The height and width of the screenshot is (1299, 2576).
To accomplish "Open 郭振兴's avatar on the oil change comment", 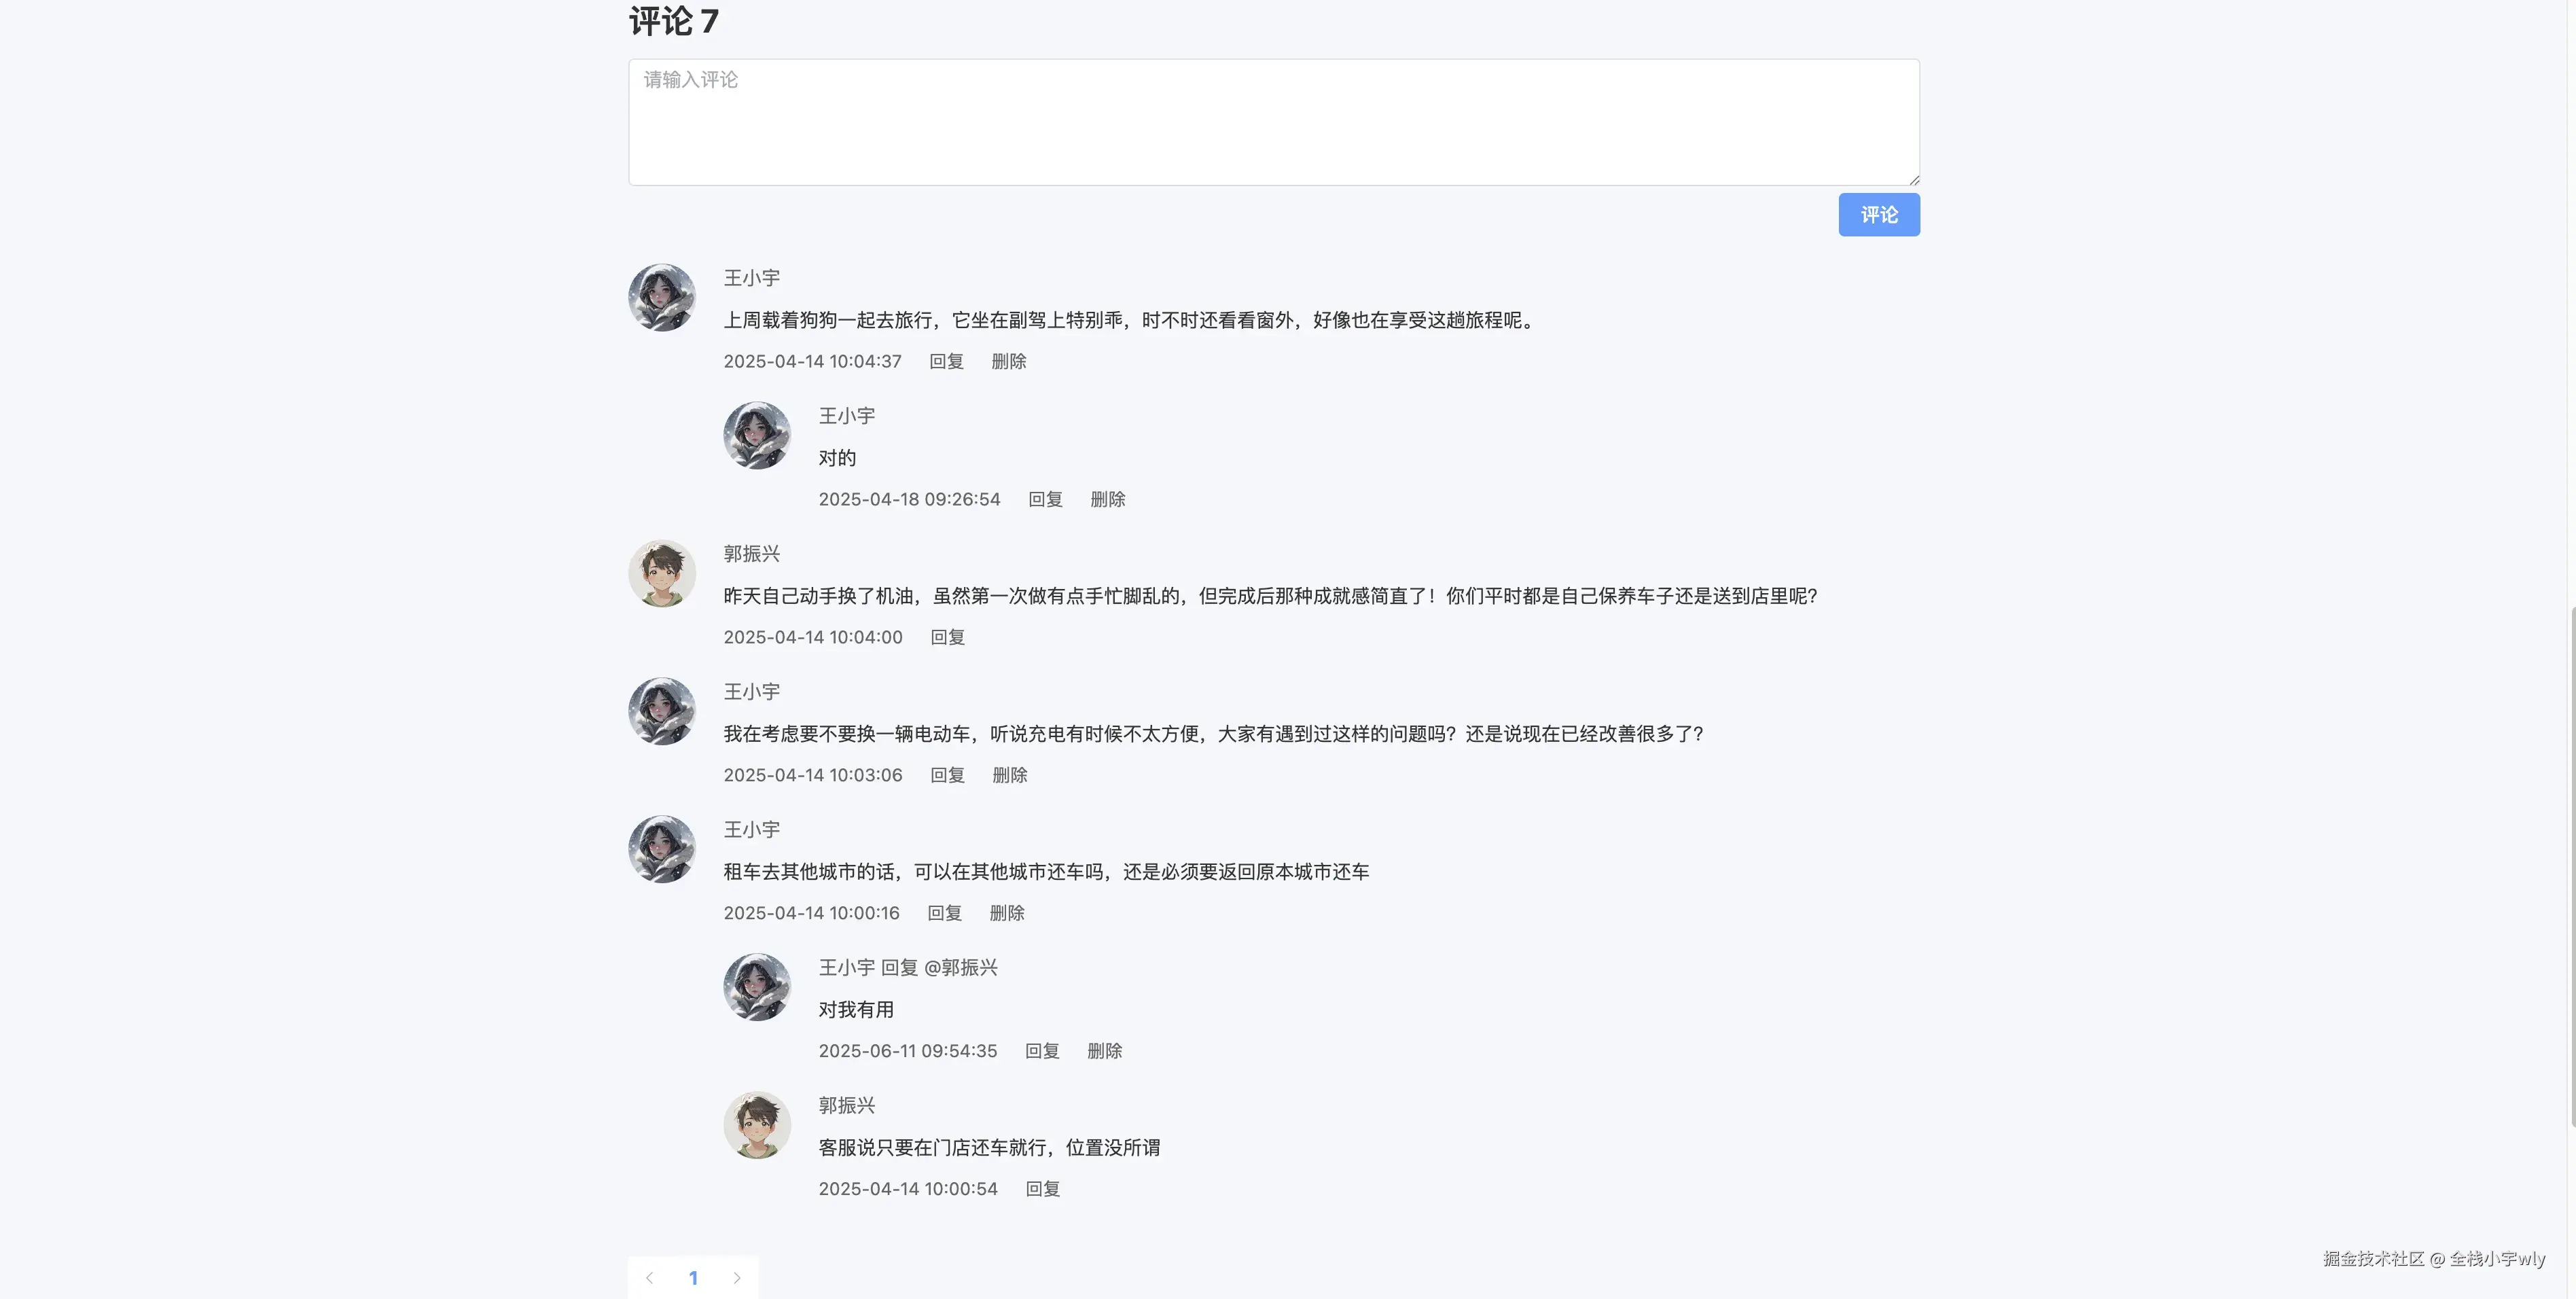I will (661, 574).
